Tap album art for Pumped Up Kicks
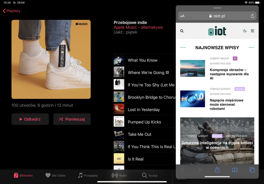Viewport: 264px width, 184px height. coord(119,121)
